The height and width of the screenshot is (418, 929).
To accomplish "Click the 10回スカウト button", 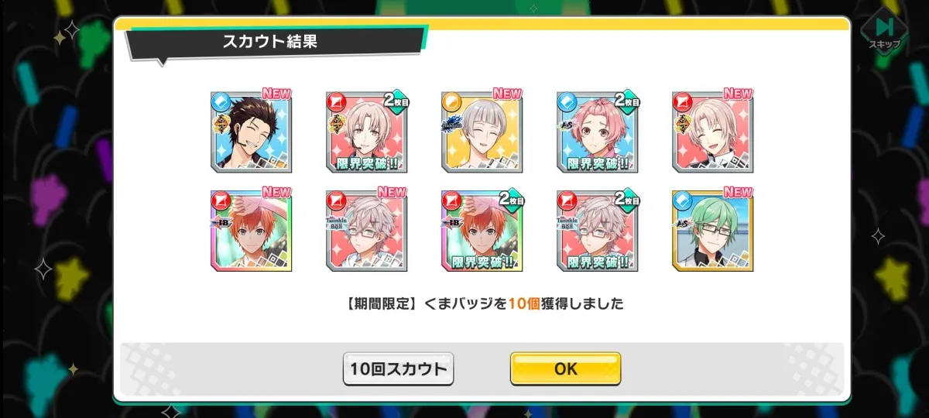I will 398,369.
